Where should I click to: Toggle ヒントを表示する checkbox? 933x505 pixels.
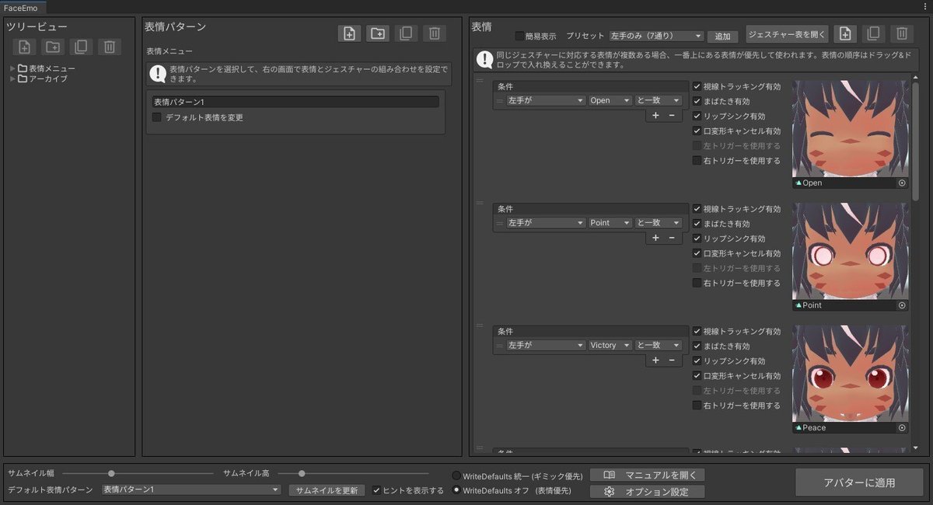click(377, 490)
